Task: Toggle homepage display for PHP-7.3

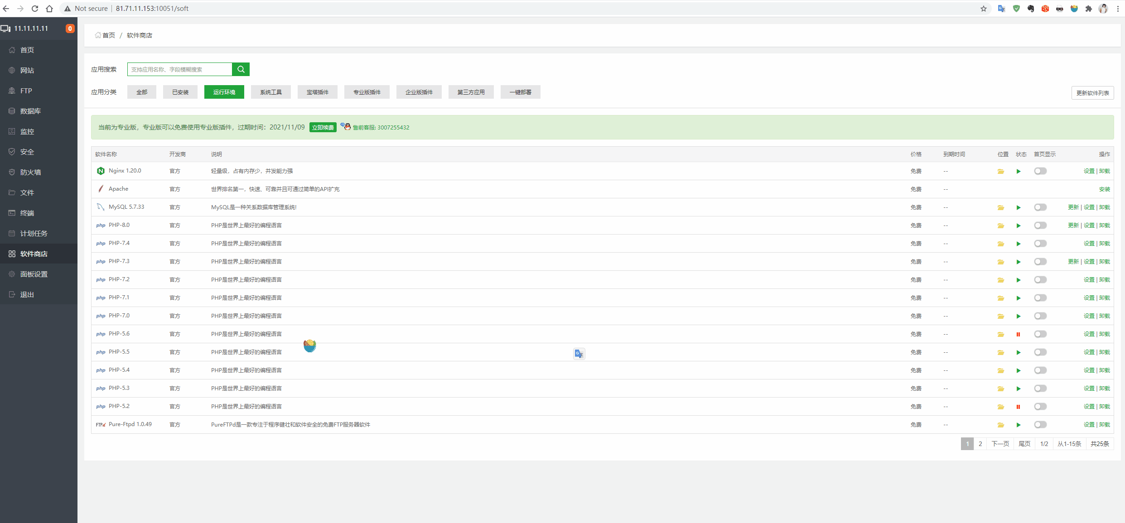Action: coord(1040,262)
